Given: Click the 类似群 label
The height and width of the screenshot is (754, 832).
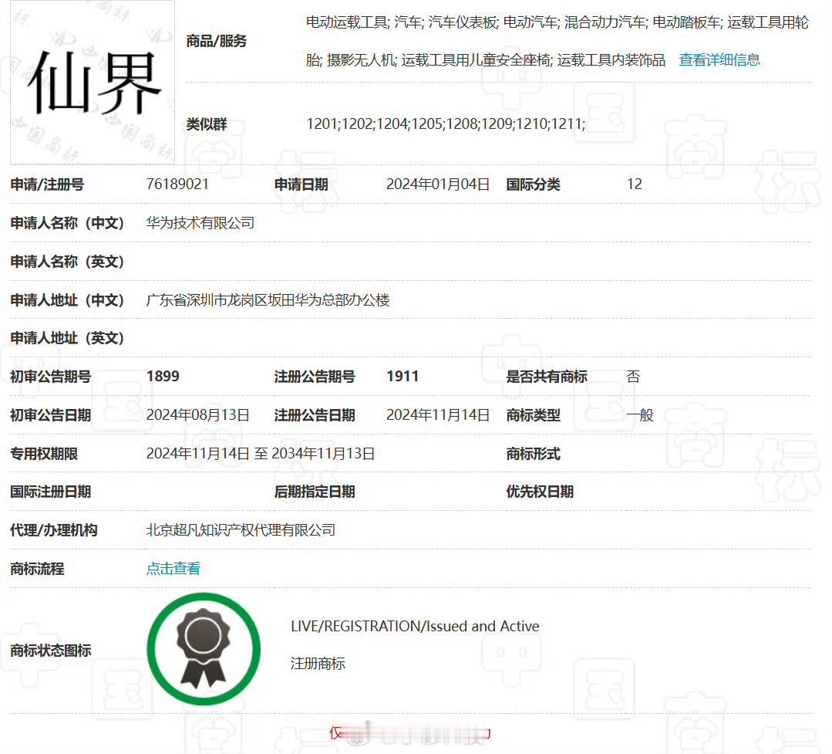Looking at the screenshot, I should click(207, 124).
